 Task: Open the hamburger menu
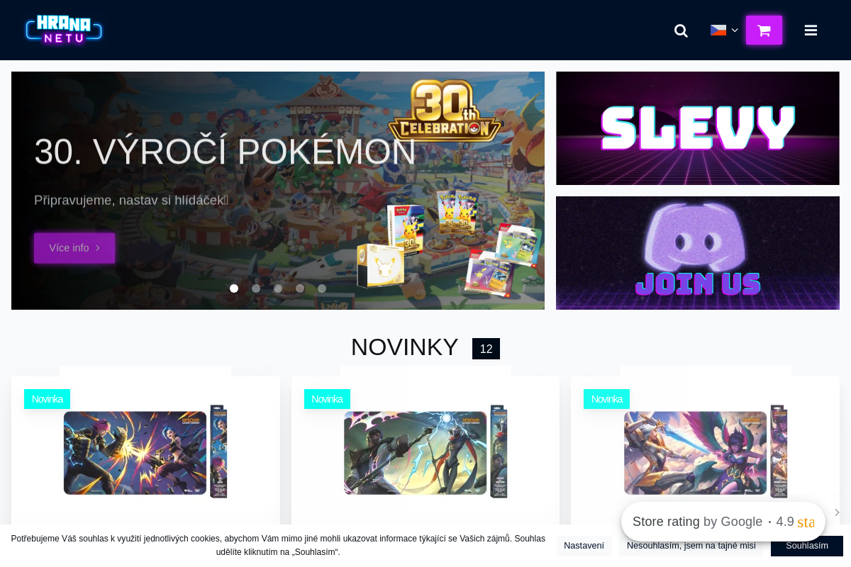pos(811,30)
